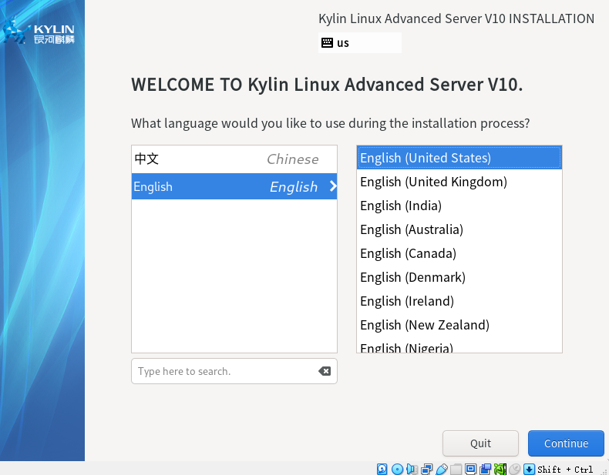
Task: Select the 中文 Chinese language row
Action: pyautogui.click(x=234, y=159)
